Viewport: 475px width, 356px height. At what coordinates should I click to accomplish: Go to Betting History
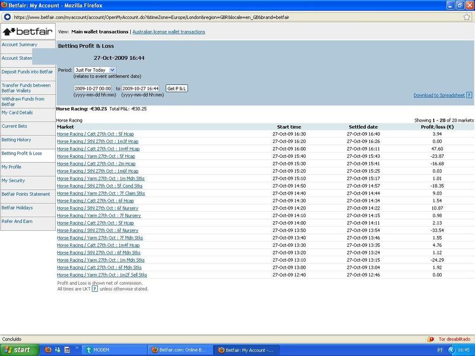coord(17,140)
